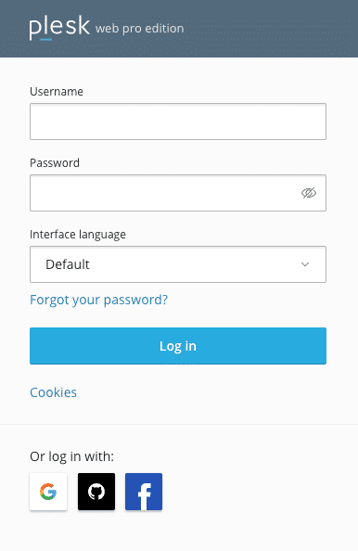The height and width of the screenshot is (551, 358).
Task: Choose Facebook login icon
Action: pos(144,492)
